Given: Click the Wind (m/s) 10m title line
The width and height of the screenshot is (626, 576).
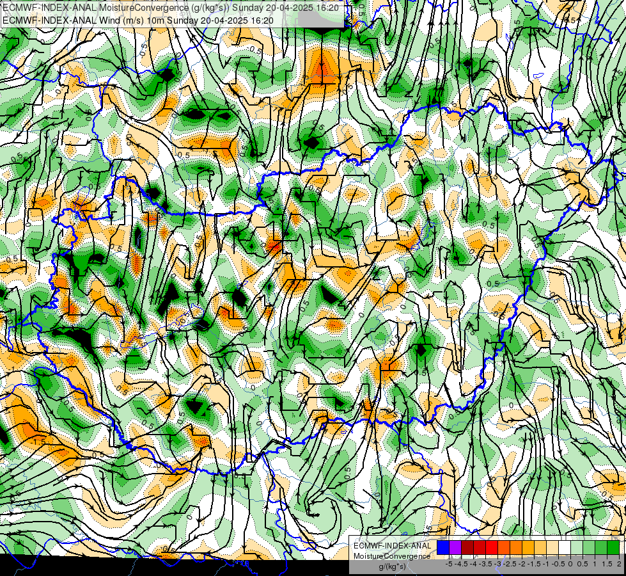Looking at the screenshot, I should (x=138, y=20).
